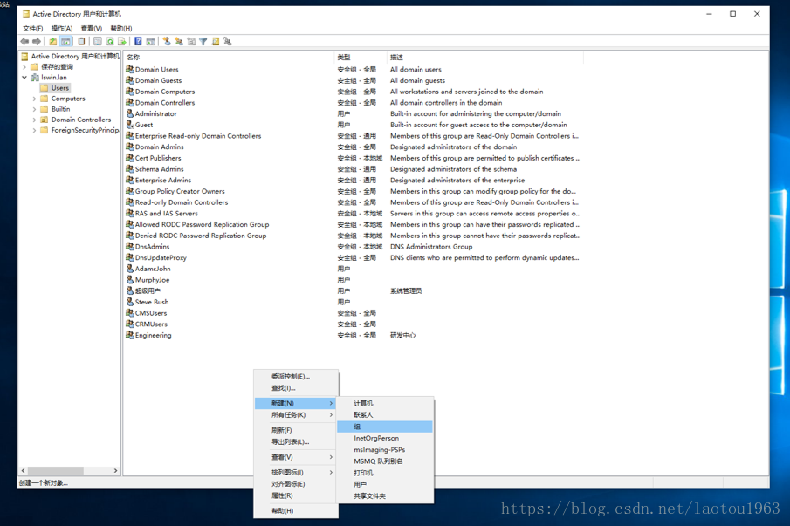Click the Steve Bush user icon

click(x=130, y=302)
